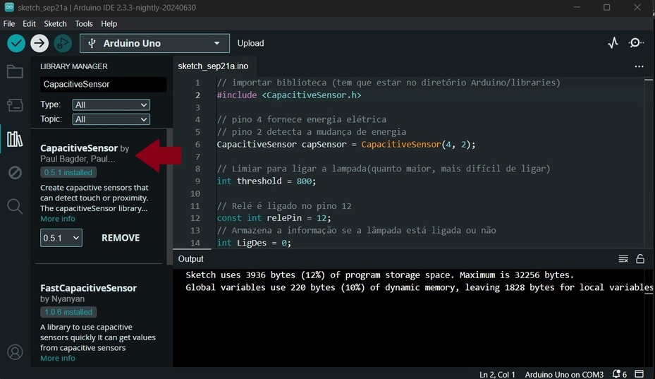
Task: Select the Library Manager sidebar icon
Action: (15, 139)
